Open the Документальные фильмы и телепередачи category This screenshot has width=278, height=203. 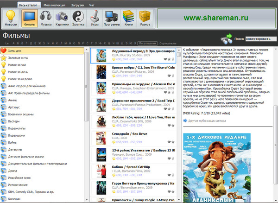42,164
